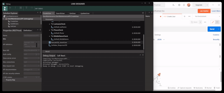Float the Debug Output panel

click(140, 55)
